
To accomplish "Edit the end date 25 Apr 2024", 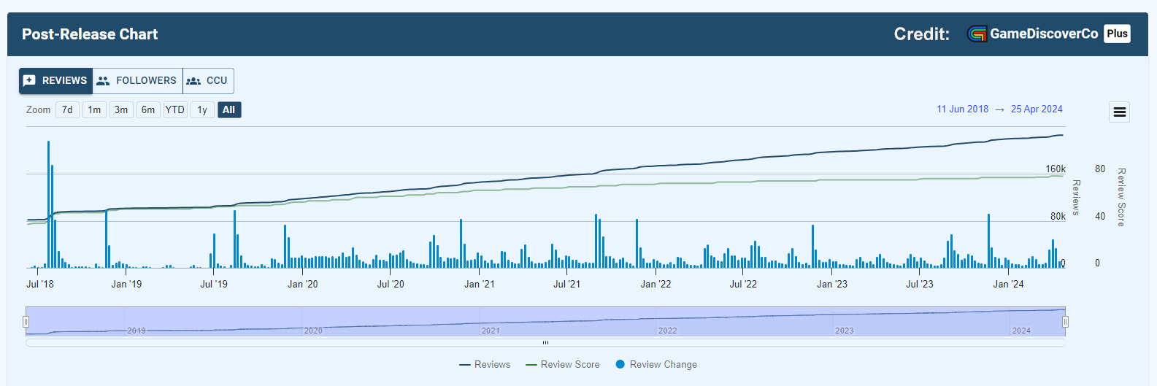I will (x=1037, y=109).
